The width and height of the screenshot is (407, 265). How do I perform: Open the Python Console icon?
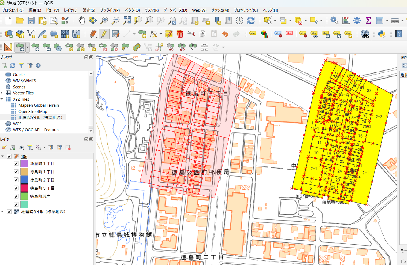pos(381,34)
